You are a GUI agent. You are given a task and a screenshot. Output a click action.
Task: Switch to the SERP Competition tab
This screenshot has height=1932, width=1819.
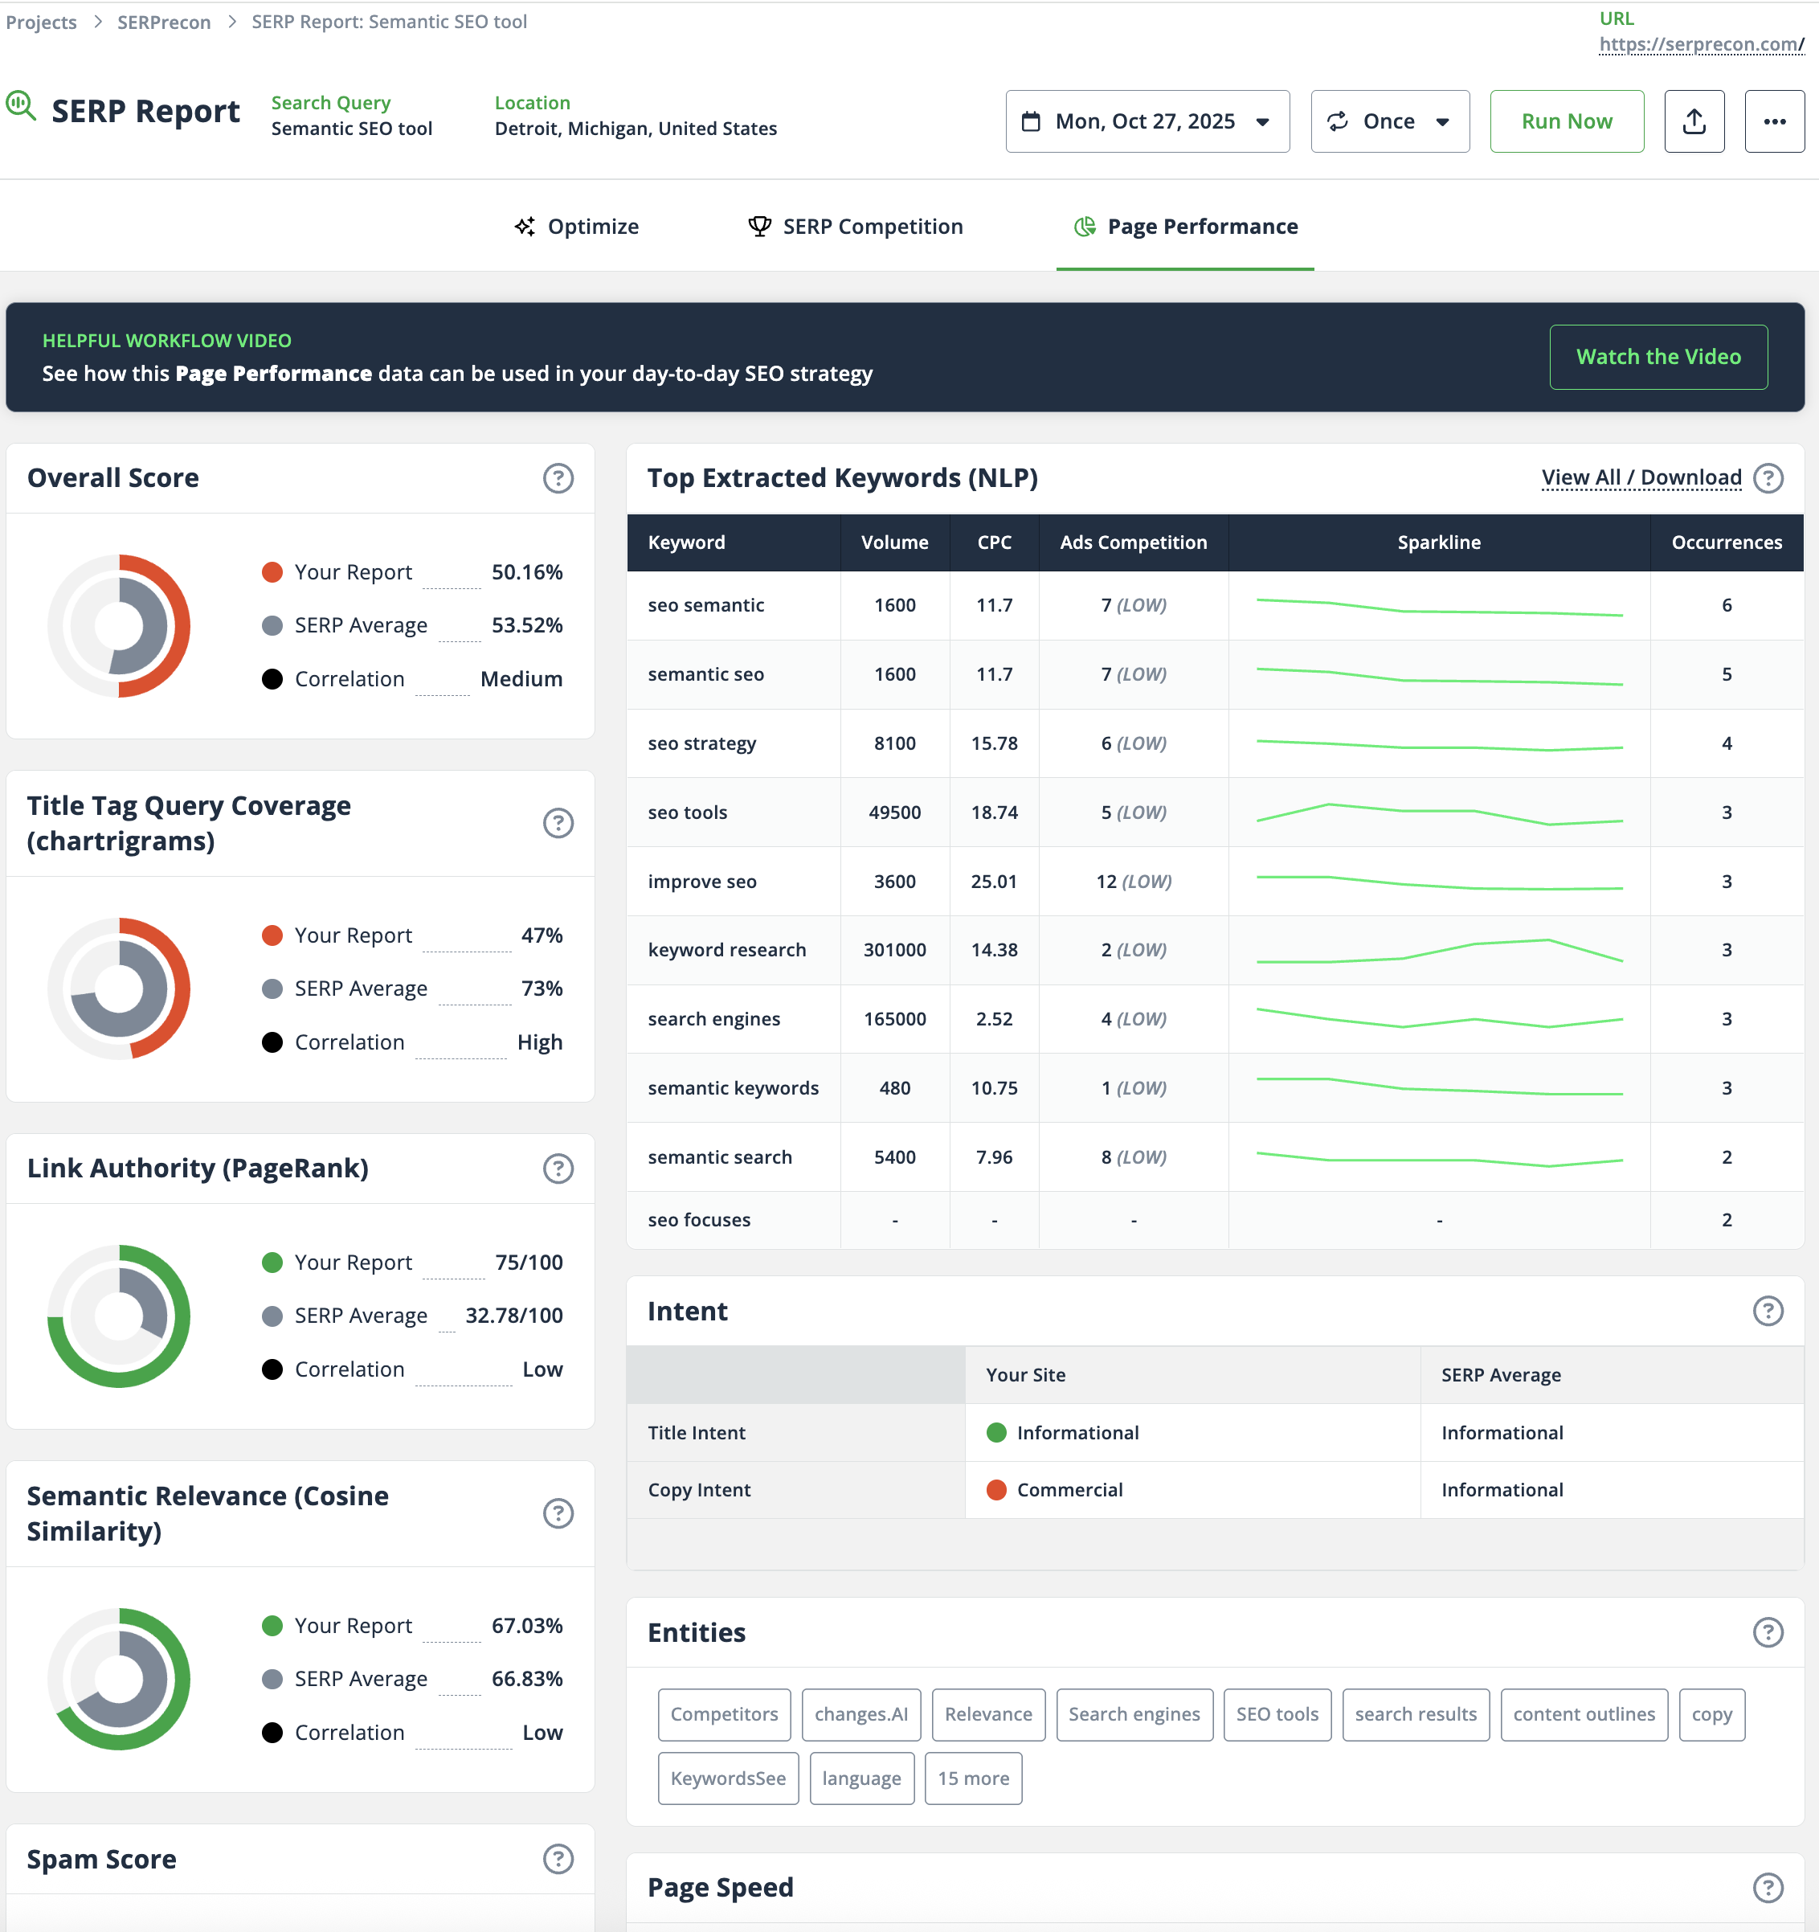[x=855, y=227]
